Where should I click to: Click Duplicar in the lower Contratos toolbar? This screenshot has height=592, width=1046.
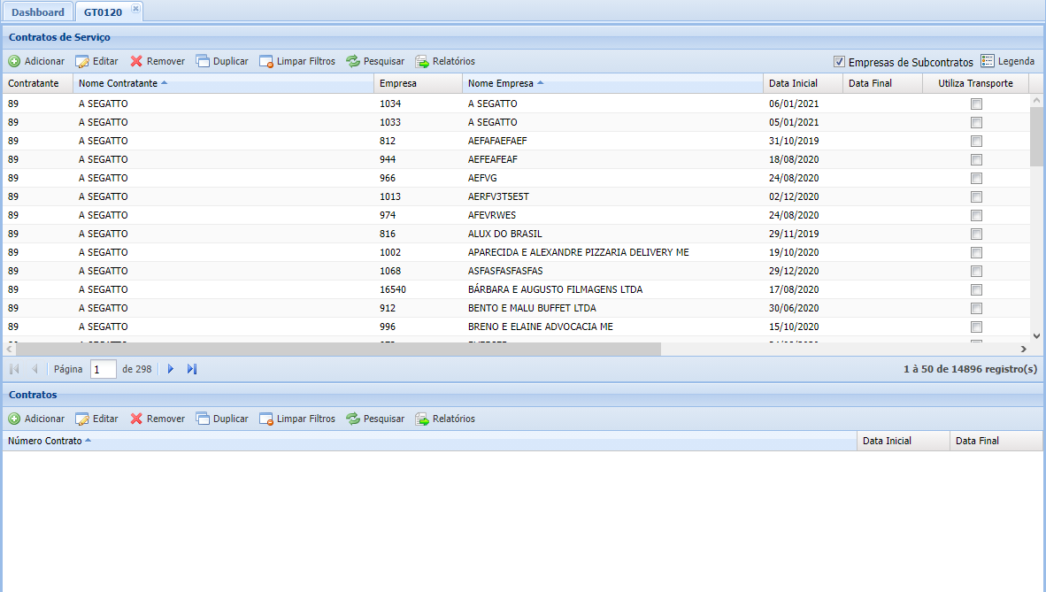222,419
